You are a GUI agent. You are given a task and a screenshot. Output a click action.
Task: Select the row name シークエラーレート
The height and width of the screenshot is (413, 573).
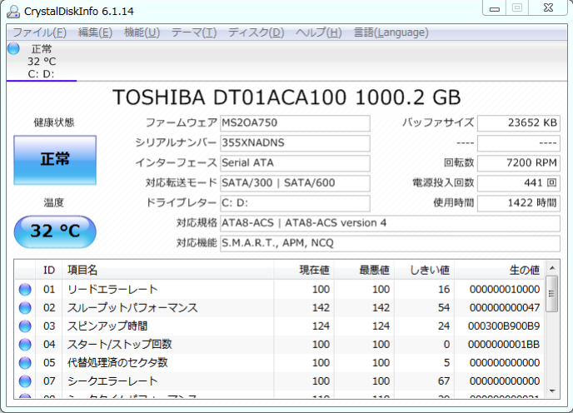click(112, 381)
